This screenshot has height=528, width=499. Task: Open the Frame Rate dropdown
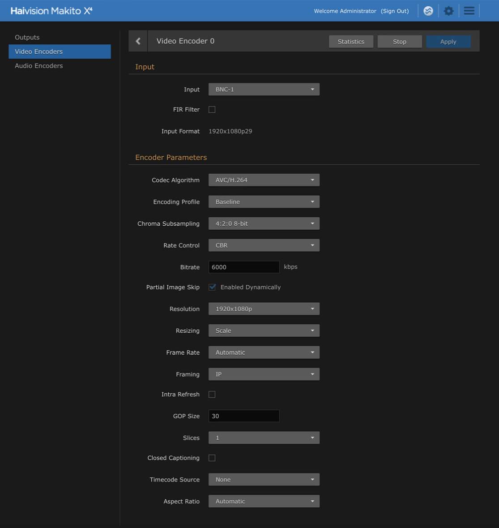(264, 352)
